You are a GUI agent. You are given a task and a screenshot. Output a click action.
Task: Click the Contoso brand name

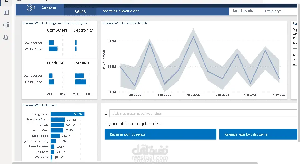coord(49,8)
